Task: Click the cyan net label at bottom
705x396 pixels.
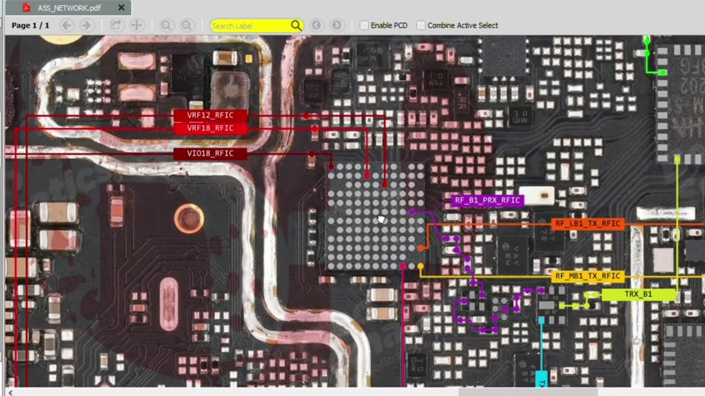Action: [541, 379]
